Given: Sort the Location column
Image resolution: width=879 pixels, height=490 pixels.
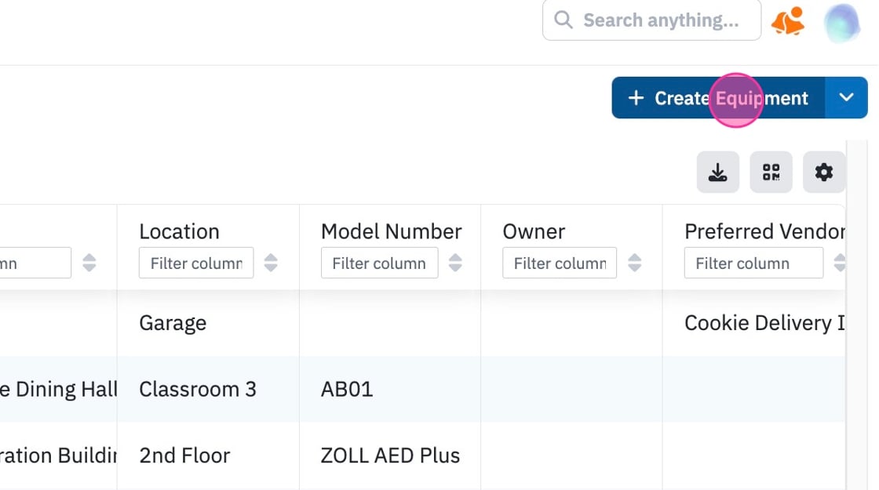Looking at the screenshot, I should coord(271,263).
